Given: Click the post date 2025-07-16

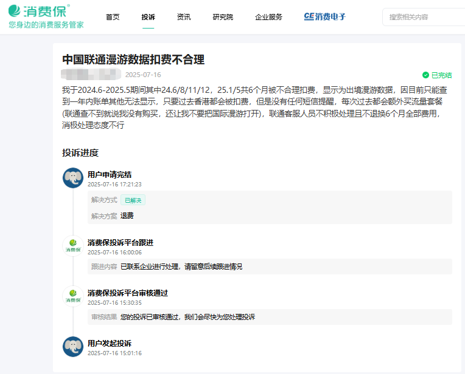Looking at the screenshot, I should [x=143, y=75].
